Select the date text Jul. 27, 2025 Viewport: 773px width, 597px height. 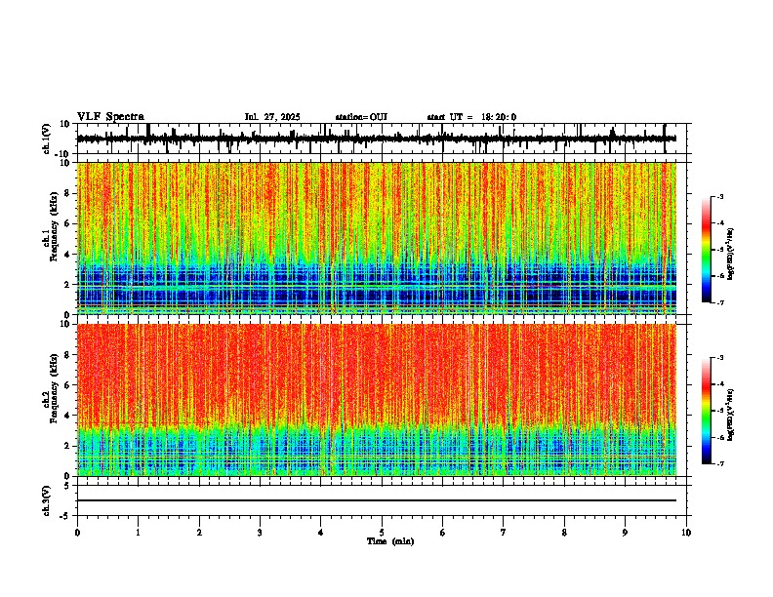tap(272, 117)
